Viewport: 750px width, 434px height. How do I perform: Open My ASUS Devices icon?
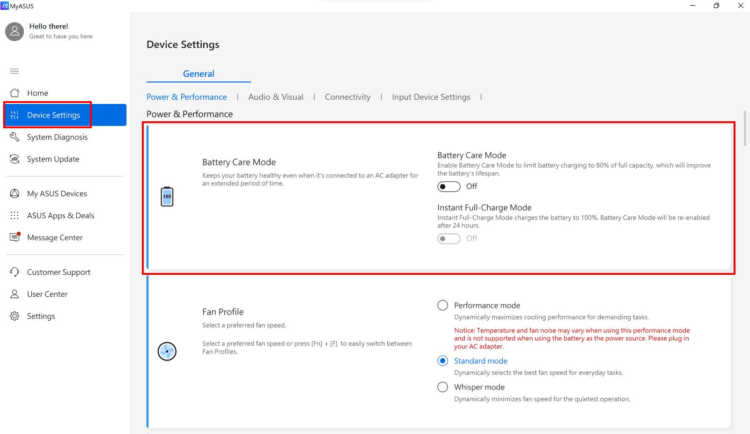tap(15, 193)
